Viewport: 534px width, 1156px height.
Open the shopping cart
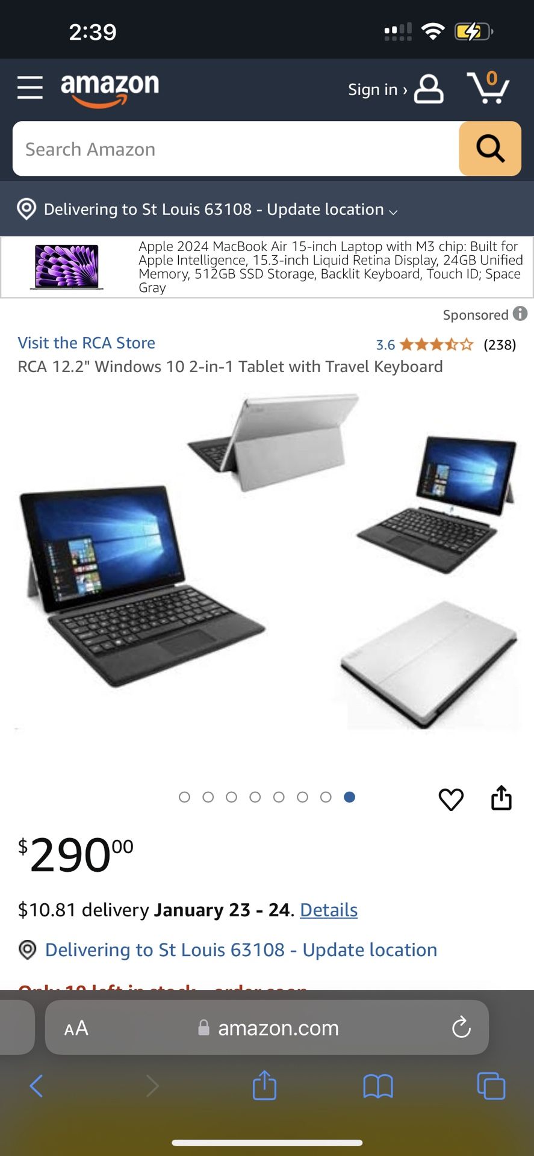tap(488, 88)
